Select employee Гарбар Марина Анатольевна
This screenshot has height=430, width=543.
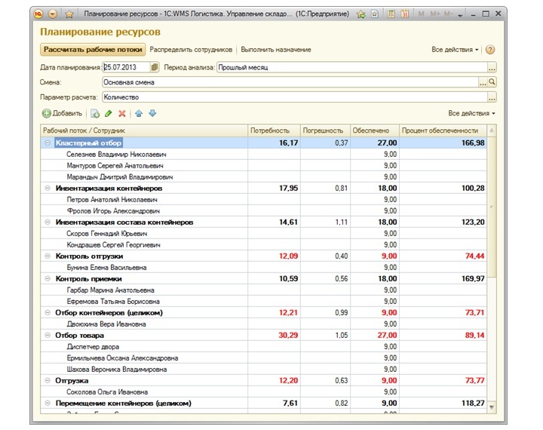[110, 290]
